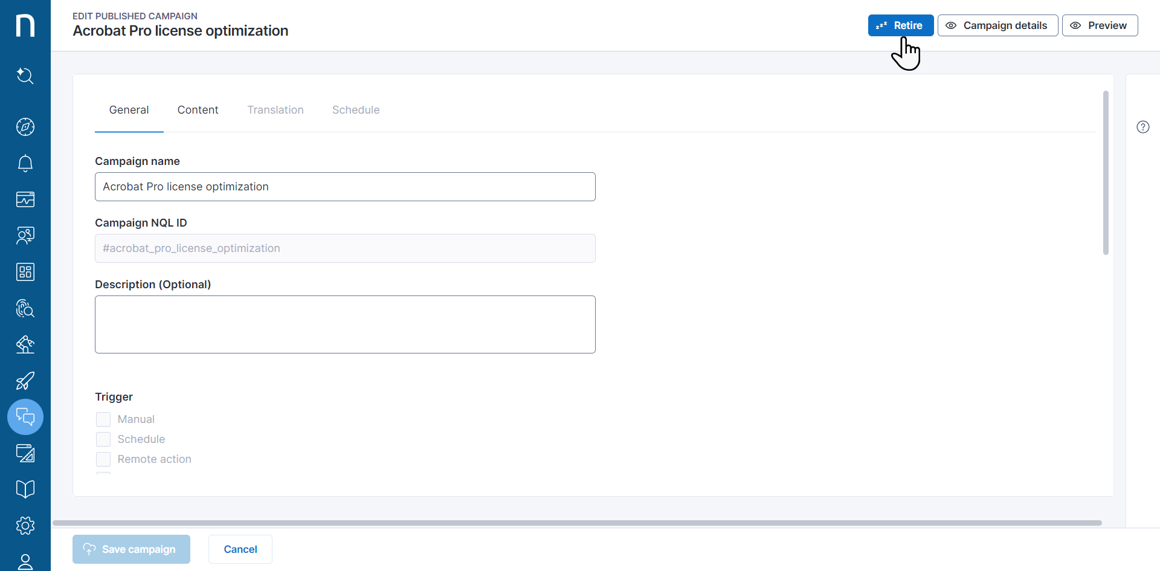Switch to the Content tab
The image size is (1160, 571).
pos(198,110)
